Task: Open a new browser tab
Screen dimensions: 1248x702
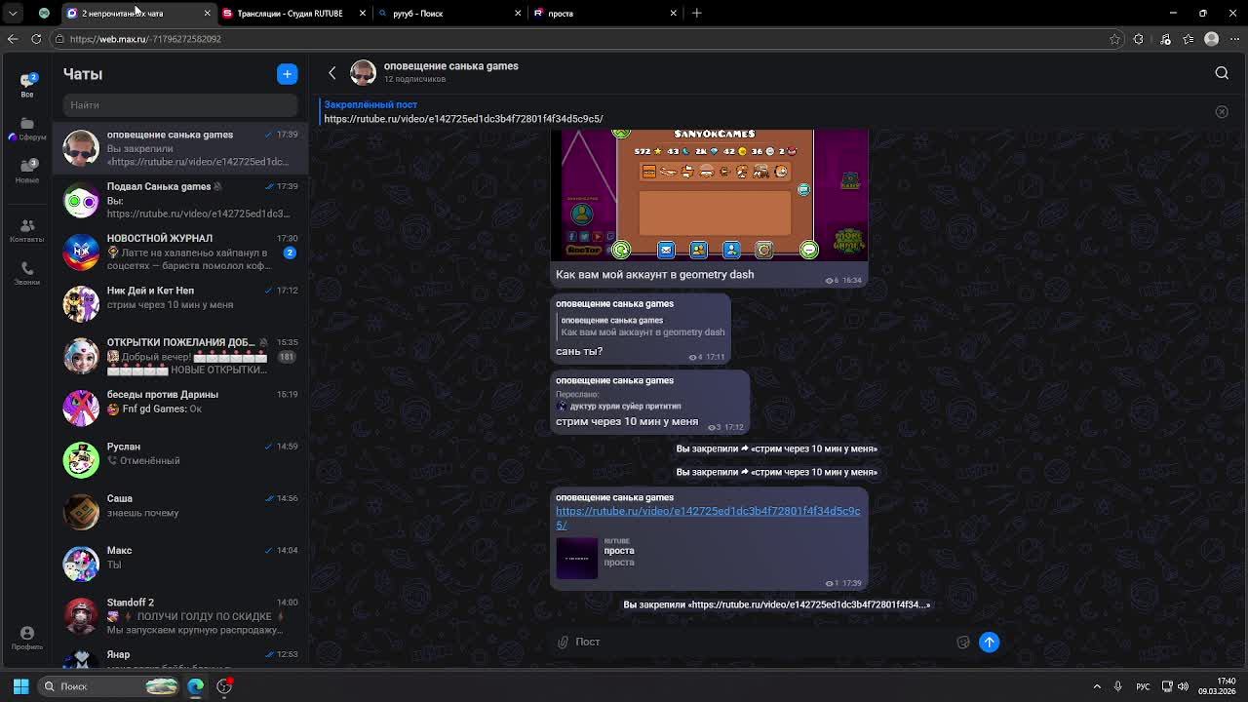Action: (x=696, y=13)
